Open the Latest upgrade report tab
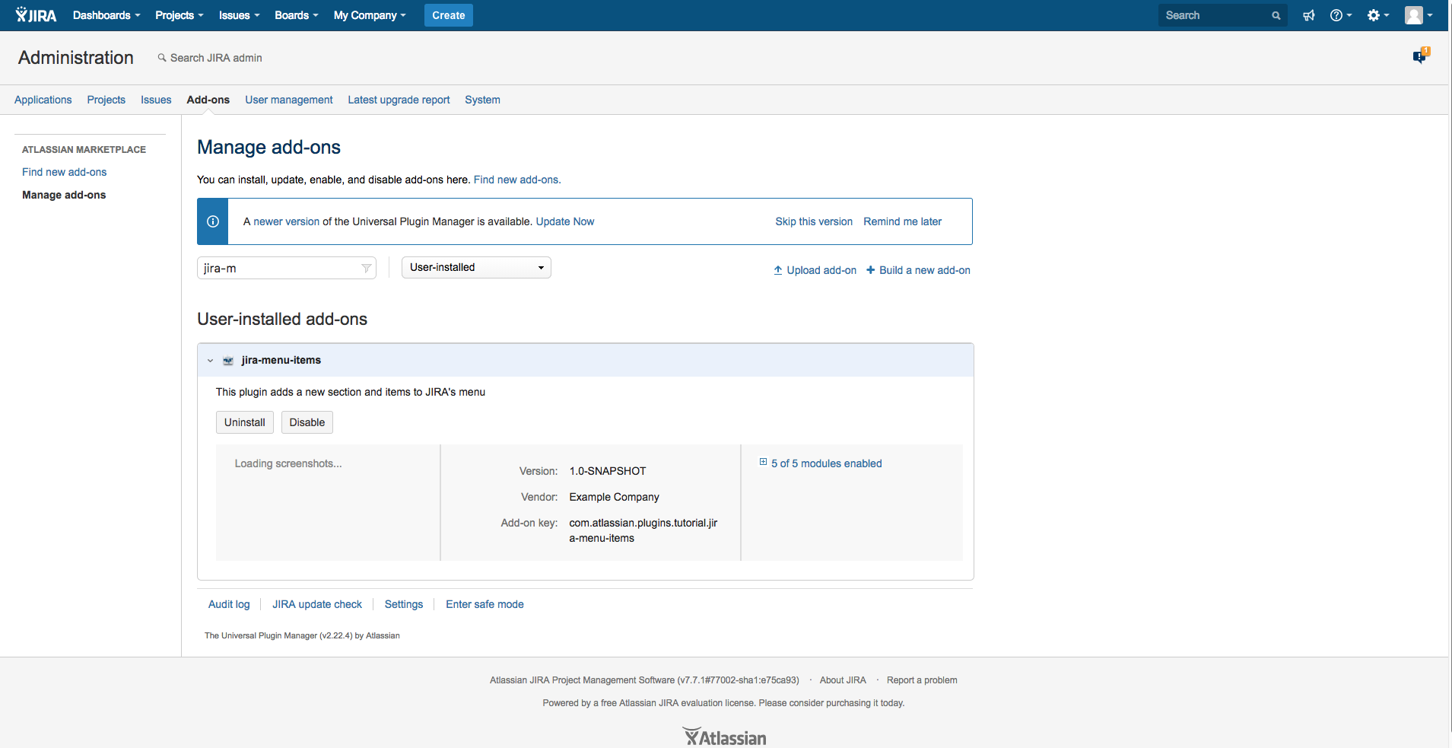Screen dimensions: 1452x748 point(399,100)
